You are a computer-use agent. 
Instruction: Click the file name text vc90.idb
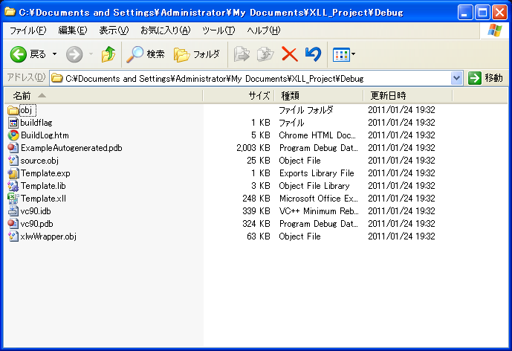pos(36,211)
